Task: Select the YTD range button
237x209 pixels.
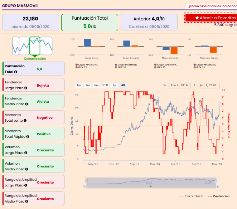Action: click(105, 86)
